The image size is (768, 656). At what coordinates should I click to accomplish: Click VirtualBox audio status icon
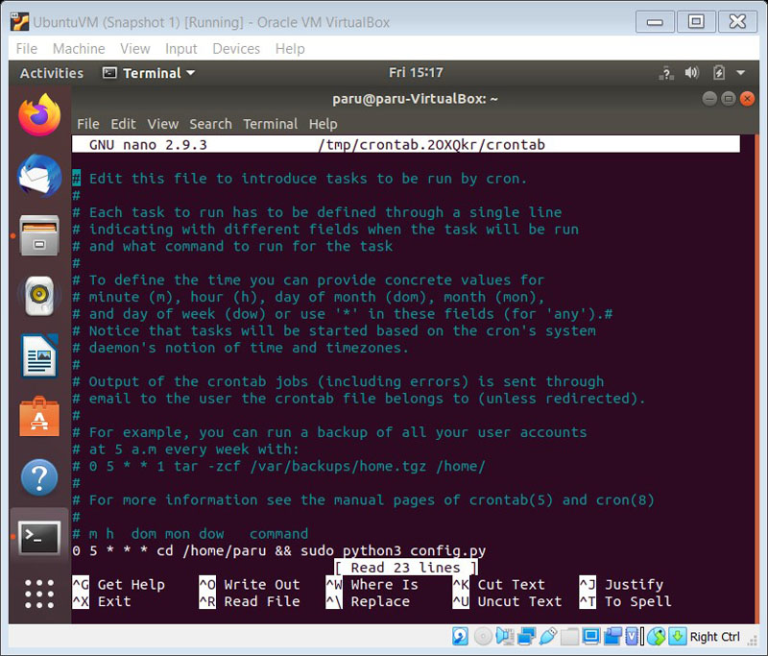pos(505,637)
